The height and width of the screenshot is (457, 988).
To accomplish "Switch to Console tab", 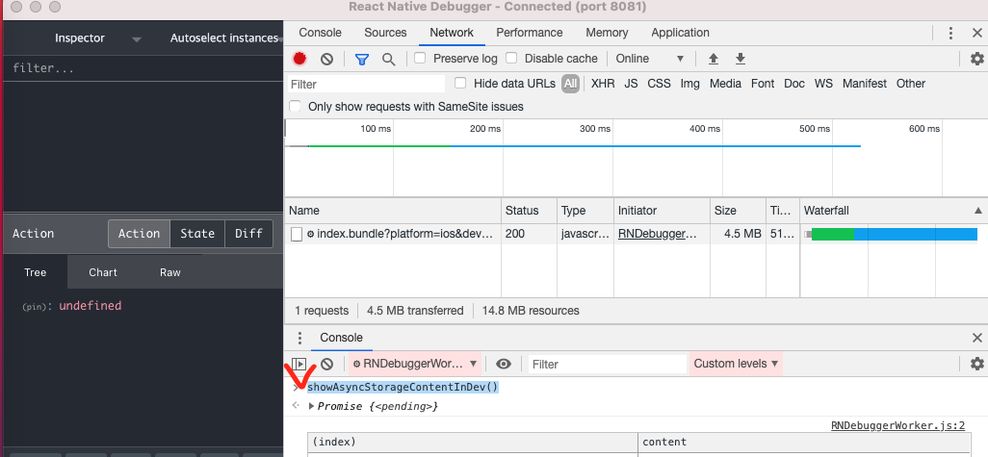I will pos(320,33).
